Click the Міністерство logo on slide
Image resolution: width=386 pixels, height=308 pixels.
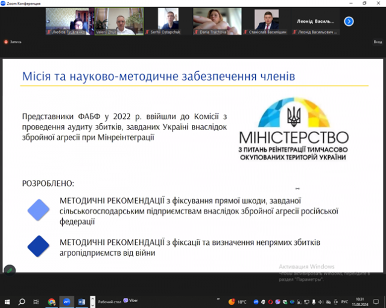pyautogui.click(x=294, y=129)
